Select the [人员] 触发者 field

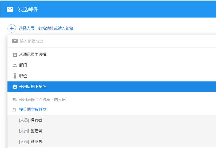[x=112, y=142]
